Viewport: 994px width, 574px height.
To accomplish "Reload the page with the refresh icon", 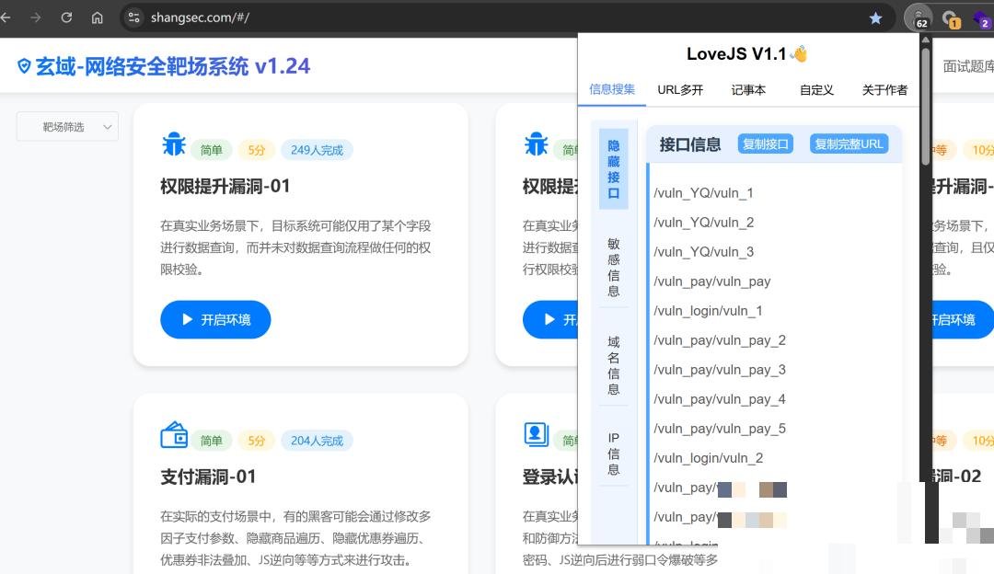I will point(66,17).
